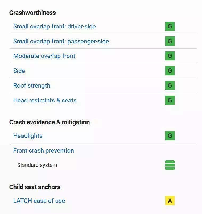
Task: View Roof strength rating details
Action: tap(32, 86)
